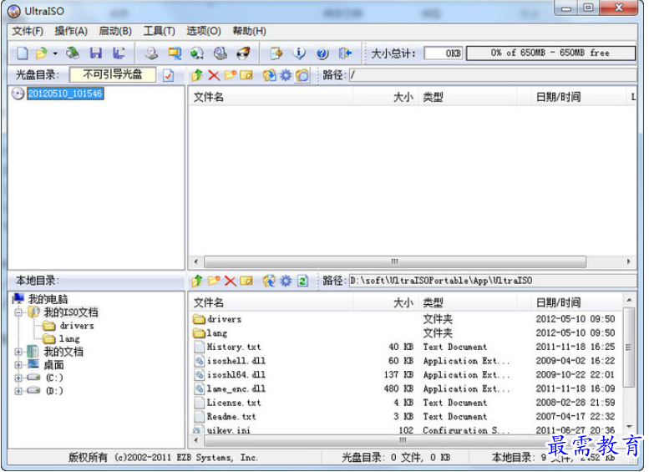
Task: Click the Save As icon
Action: [119, 53]
